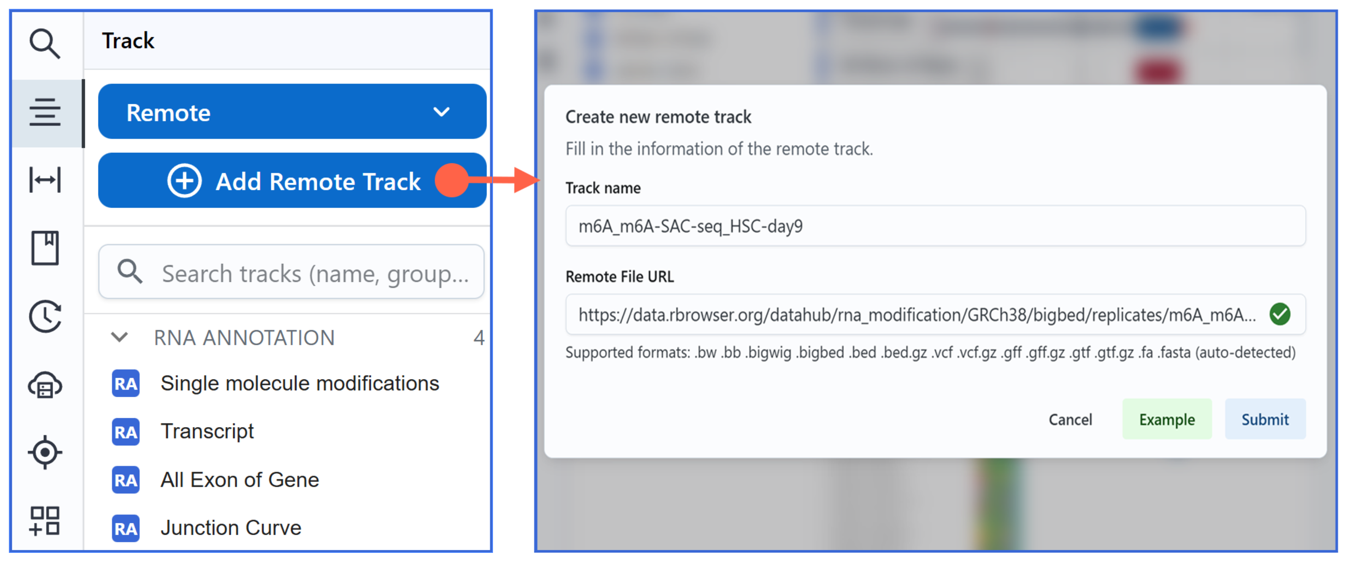1348x563 pixels.
Task: Toggle the Junction Curve track
Action: pyautogui.click(x=230, y=528)
